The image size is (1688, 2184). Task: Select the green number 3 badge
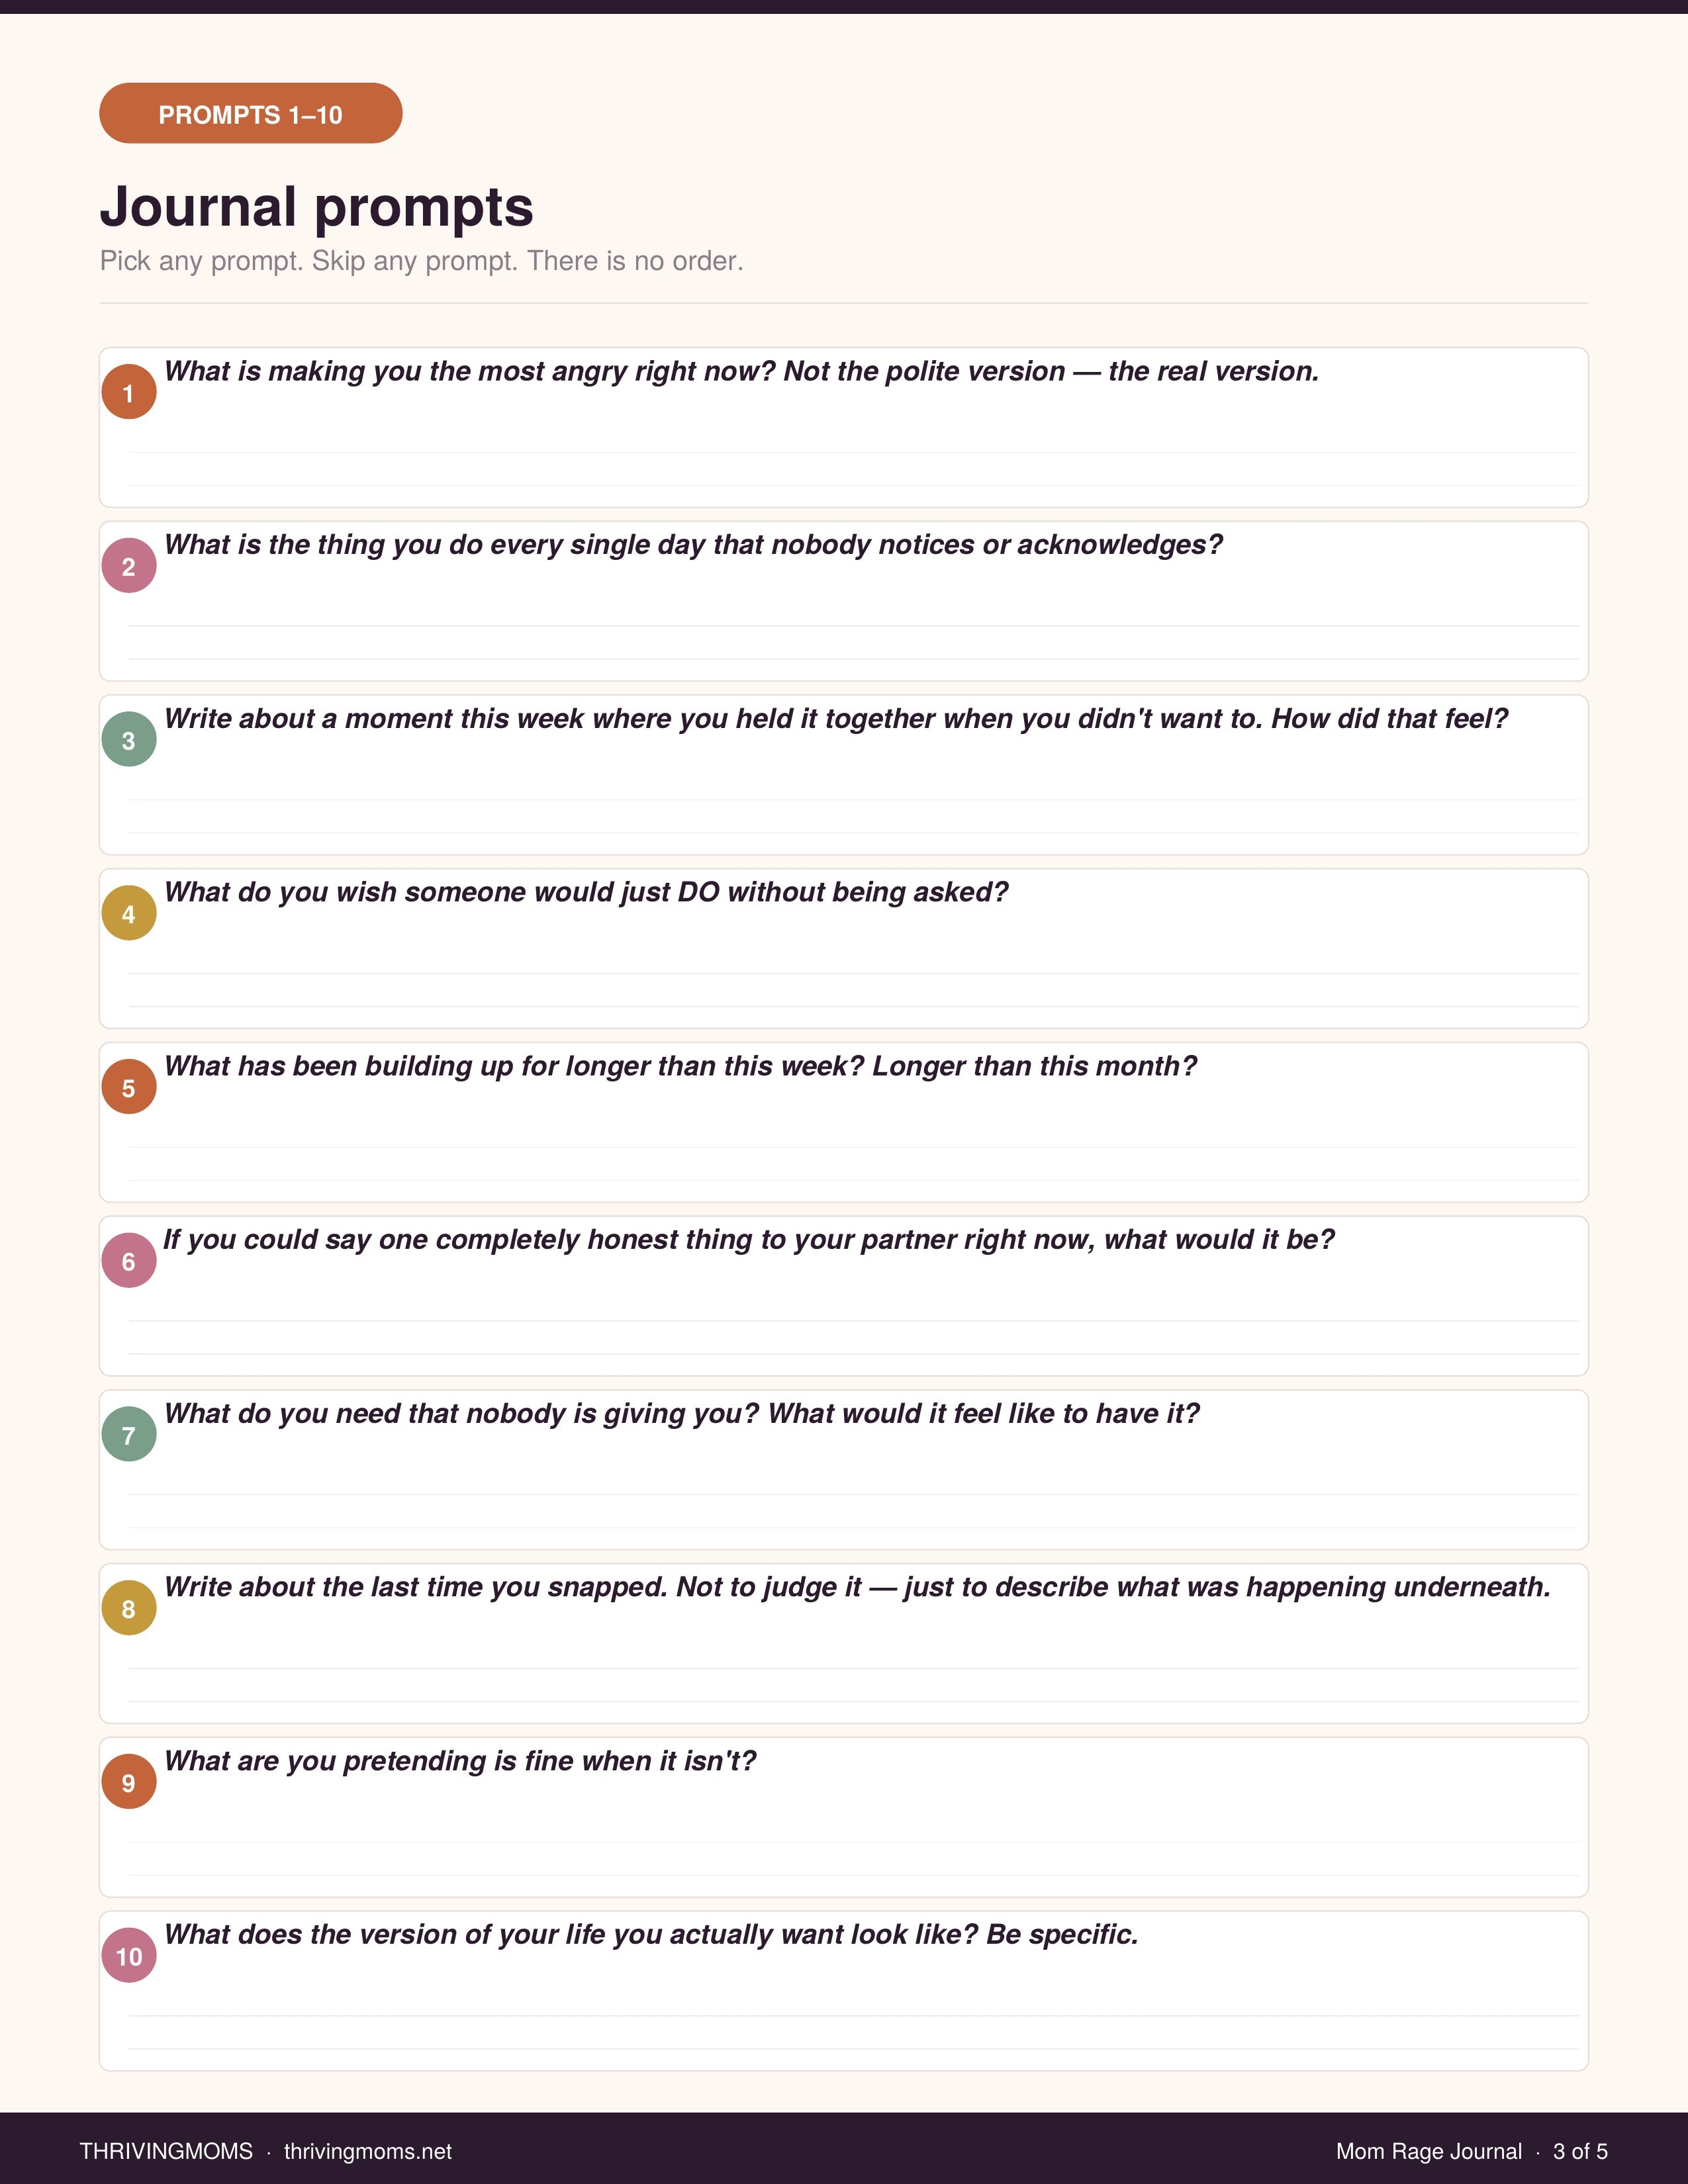click(x=129, y=740)
